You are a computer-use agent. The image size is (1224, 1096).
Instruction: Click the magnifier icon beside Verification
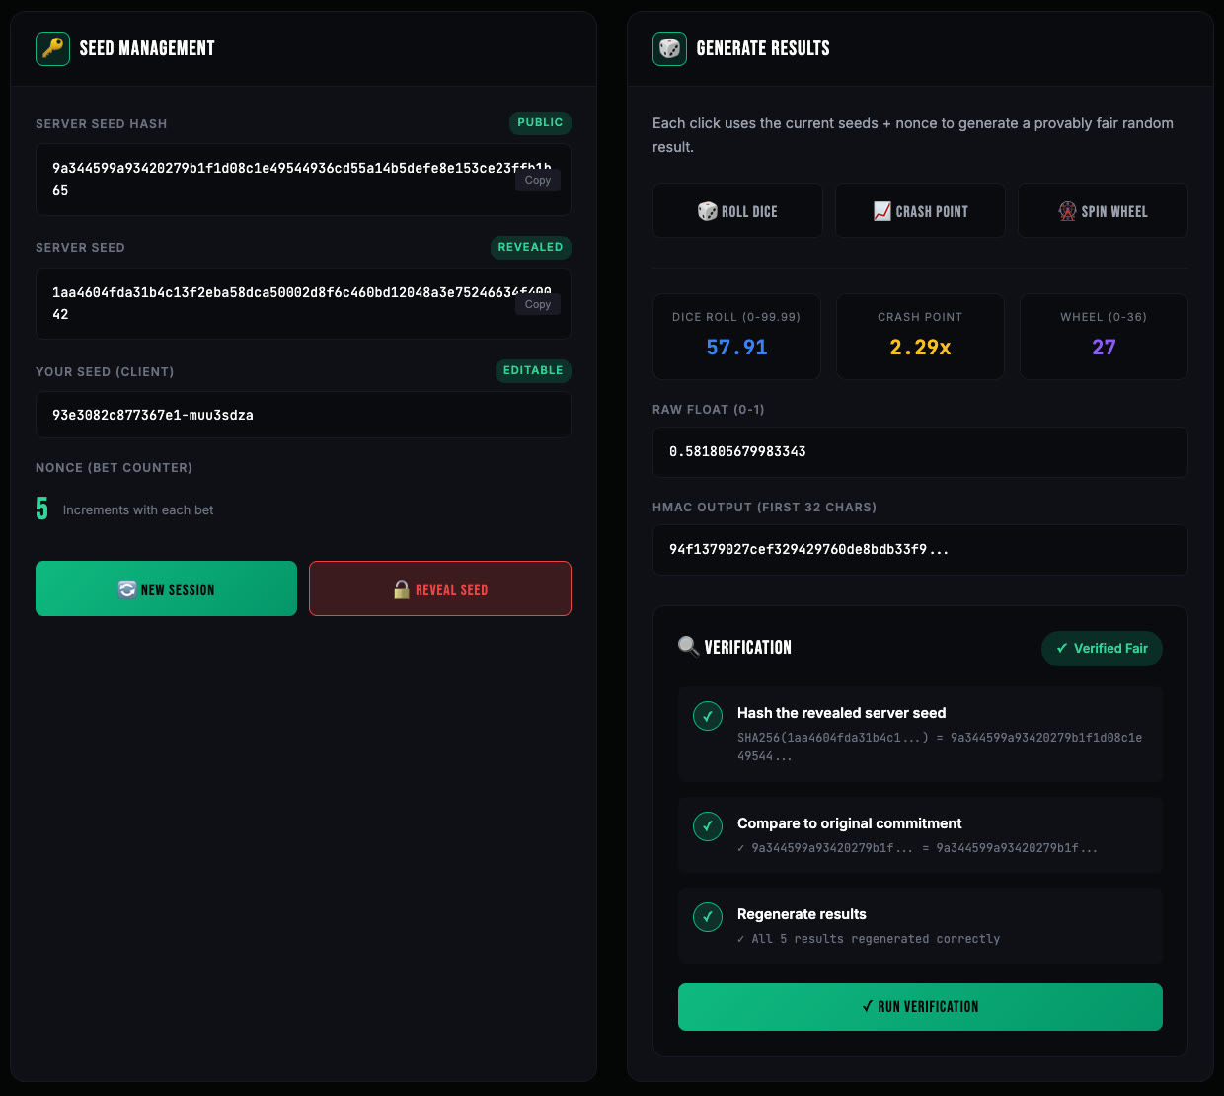tap(688, 647)
